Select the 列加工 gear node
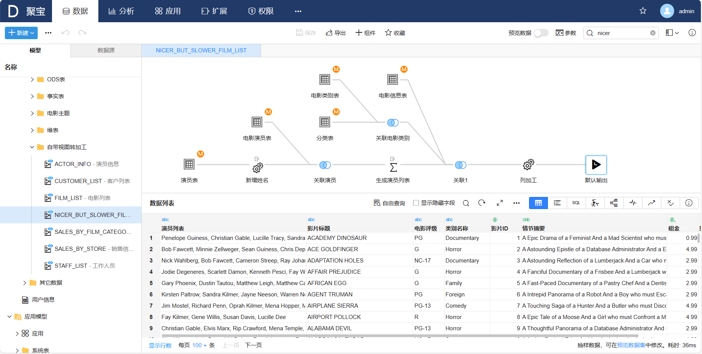Viewport: 702px width, 354px height. pos(528,165)
